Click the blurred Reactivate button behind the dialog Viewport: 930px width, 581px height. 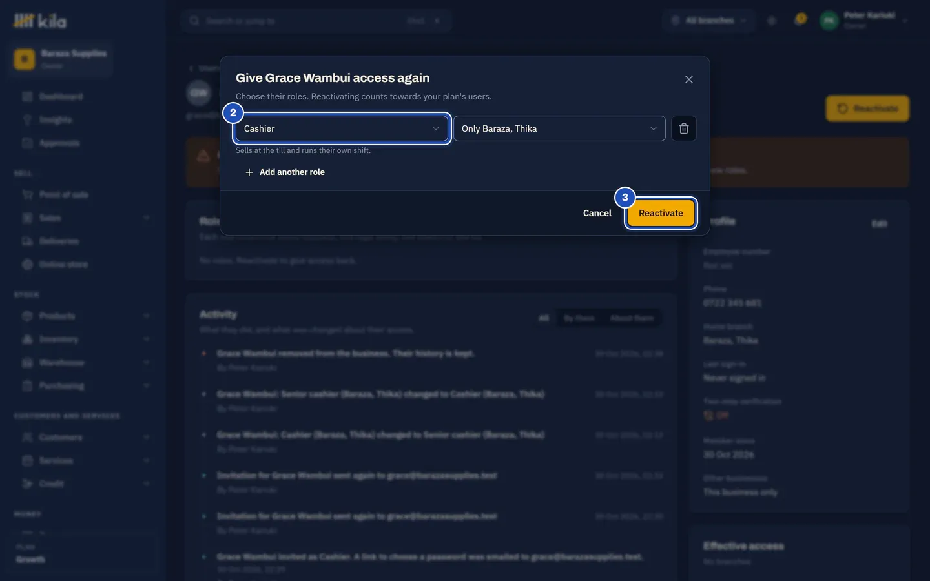click(x=867, y=108)
